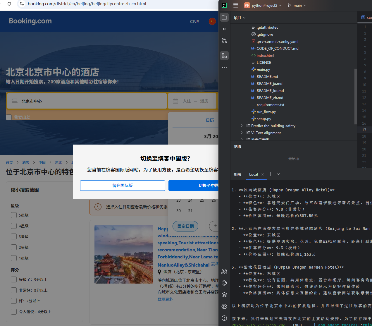The height and width of the screenshot is (326, 372).
Task: Select the 日历 tab in date picker
Action: [210, 120]
